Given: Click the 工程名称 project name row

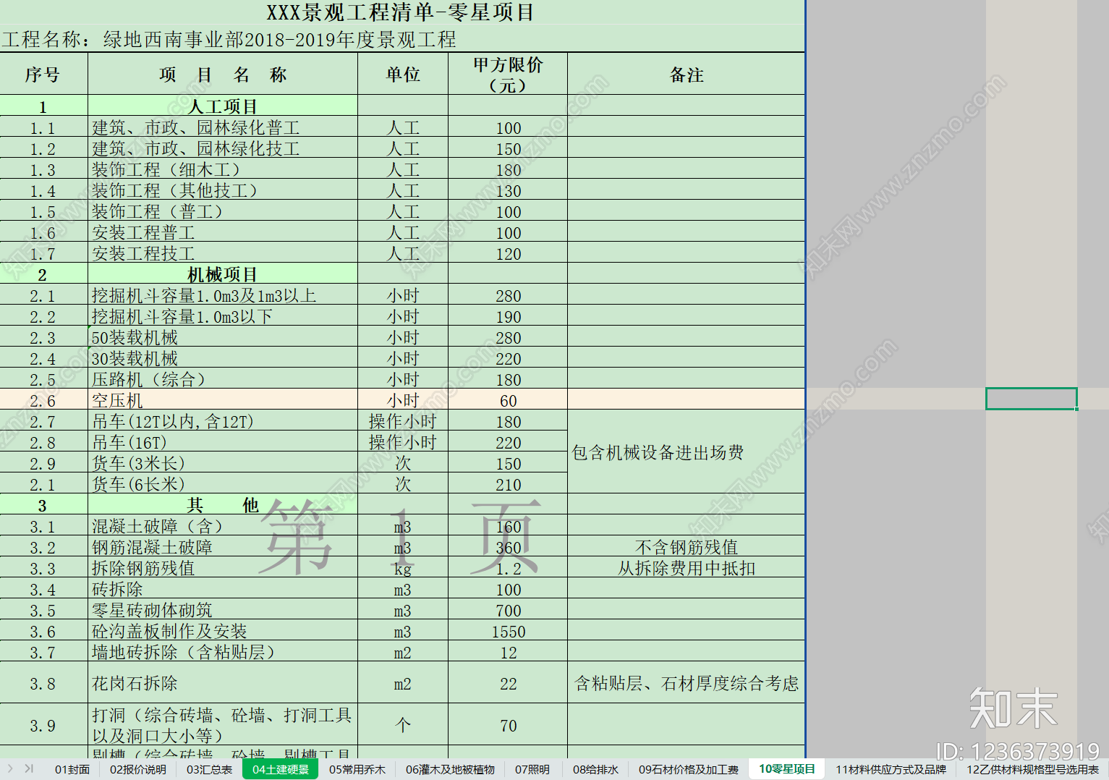Looking at the screenshot, I should click(x=402, y=39).
